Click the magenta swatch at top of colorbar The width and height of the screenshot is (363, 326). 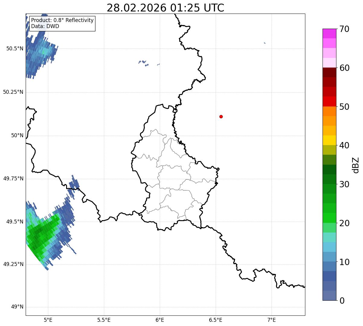(329, 33)
